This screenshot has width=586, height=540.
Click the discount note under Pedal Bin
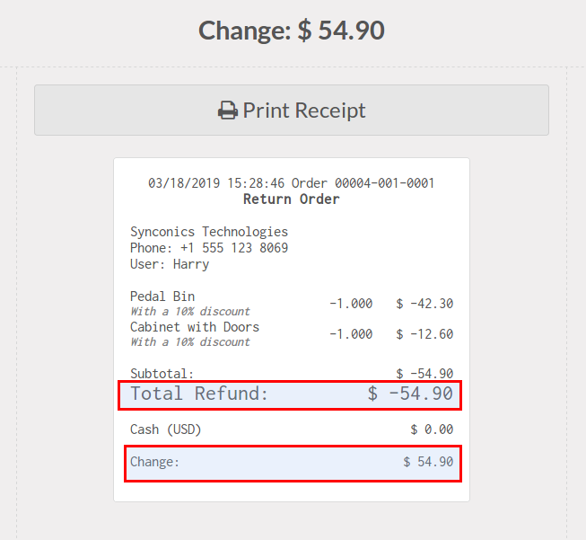click(190, 312)
